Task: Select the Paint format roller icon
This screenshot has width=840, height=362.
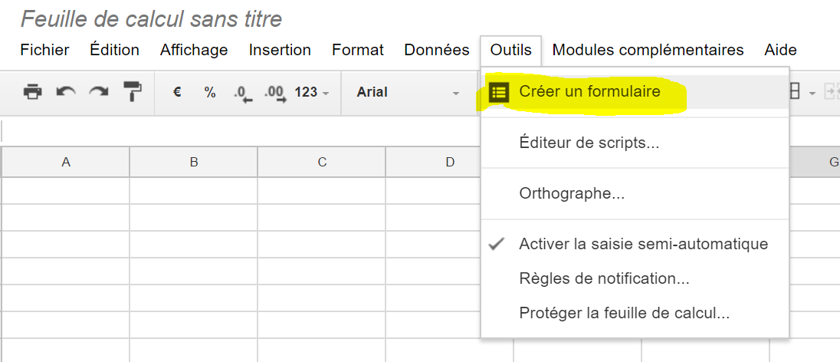Action: (x=133, y=92)
